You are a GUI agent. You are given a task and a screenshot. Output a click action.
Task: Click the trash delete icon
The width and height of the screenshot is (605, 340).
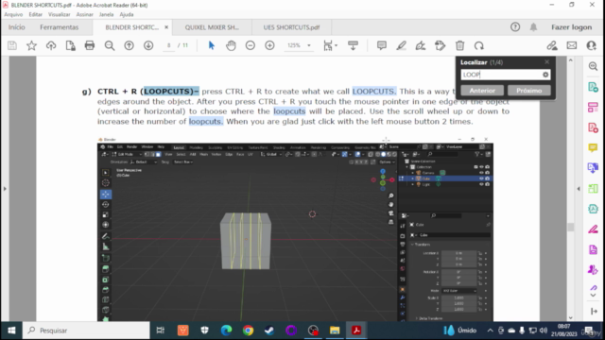coord(459,45)
